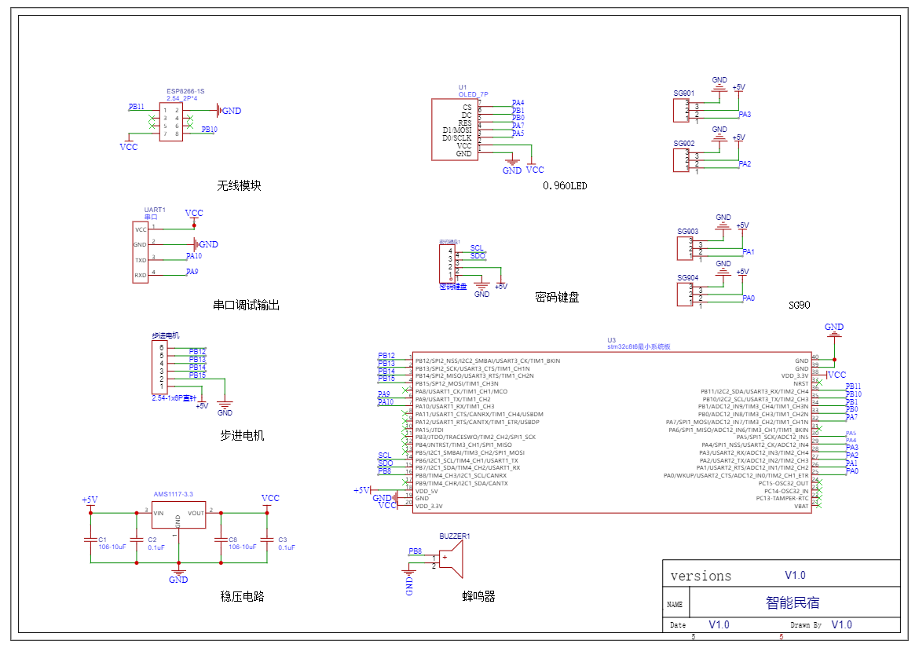Select the SG904 servo connector

685,295
